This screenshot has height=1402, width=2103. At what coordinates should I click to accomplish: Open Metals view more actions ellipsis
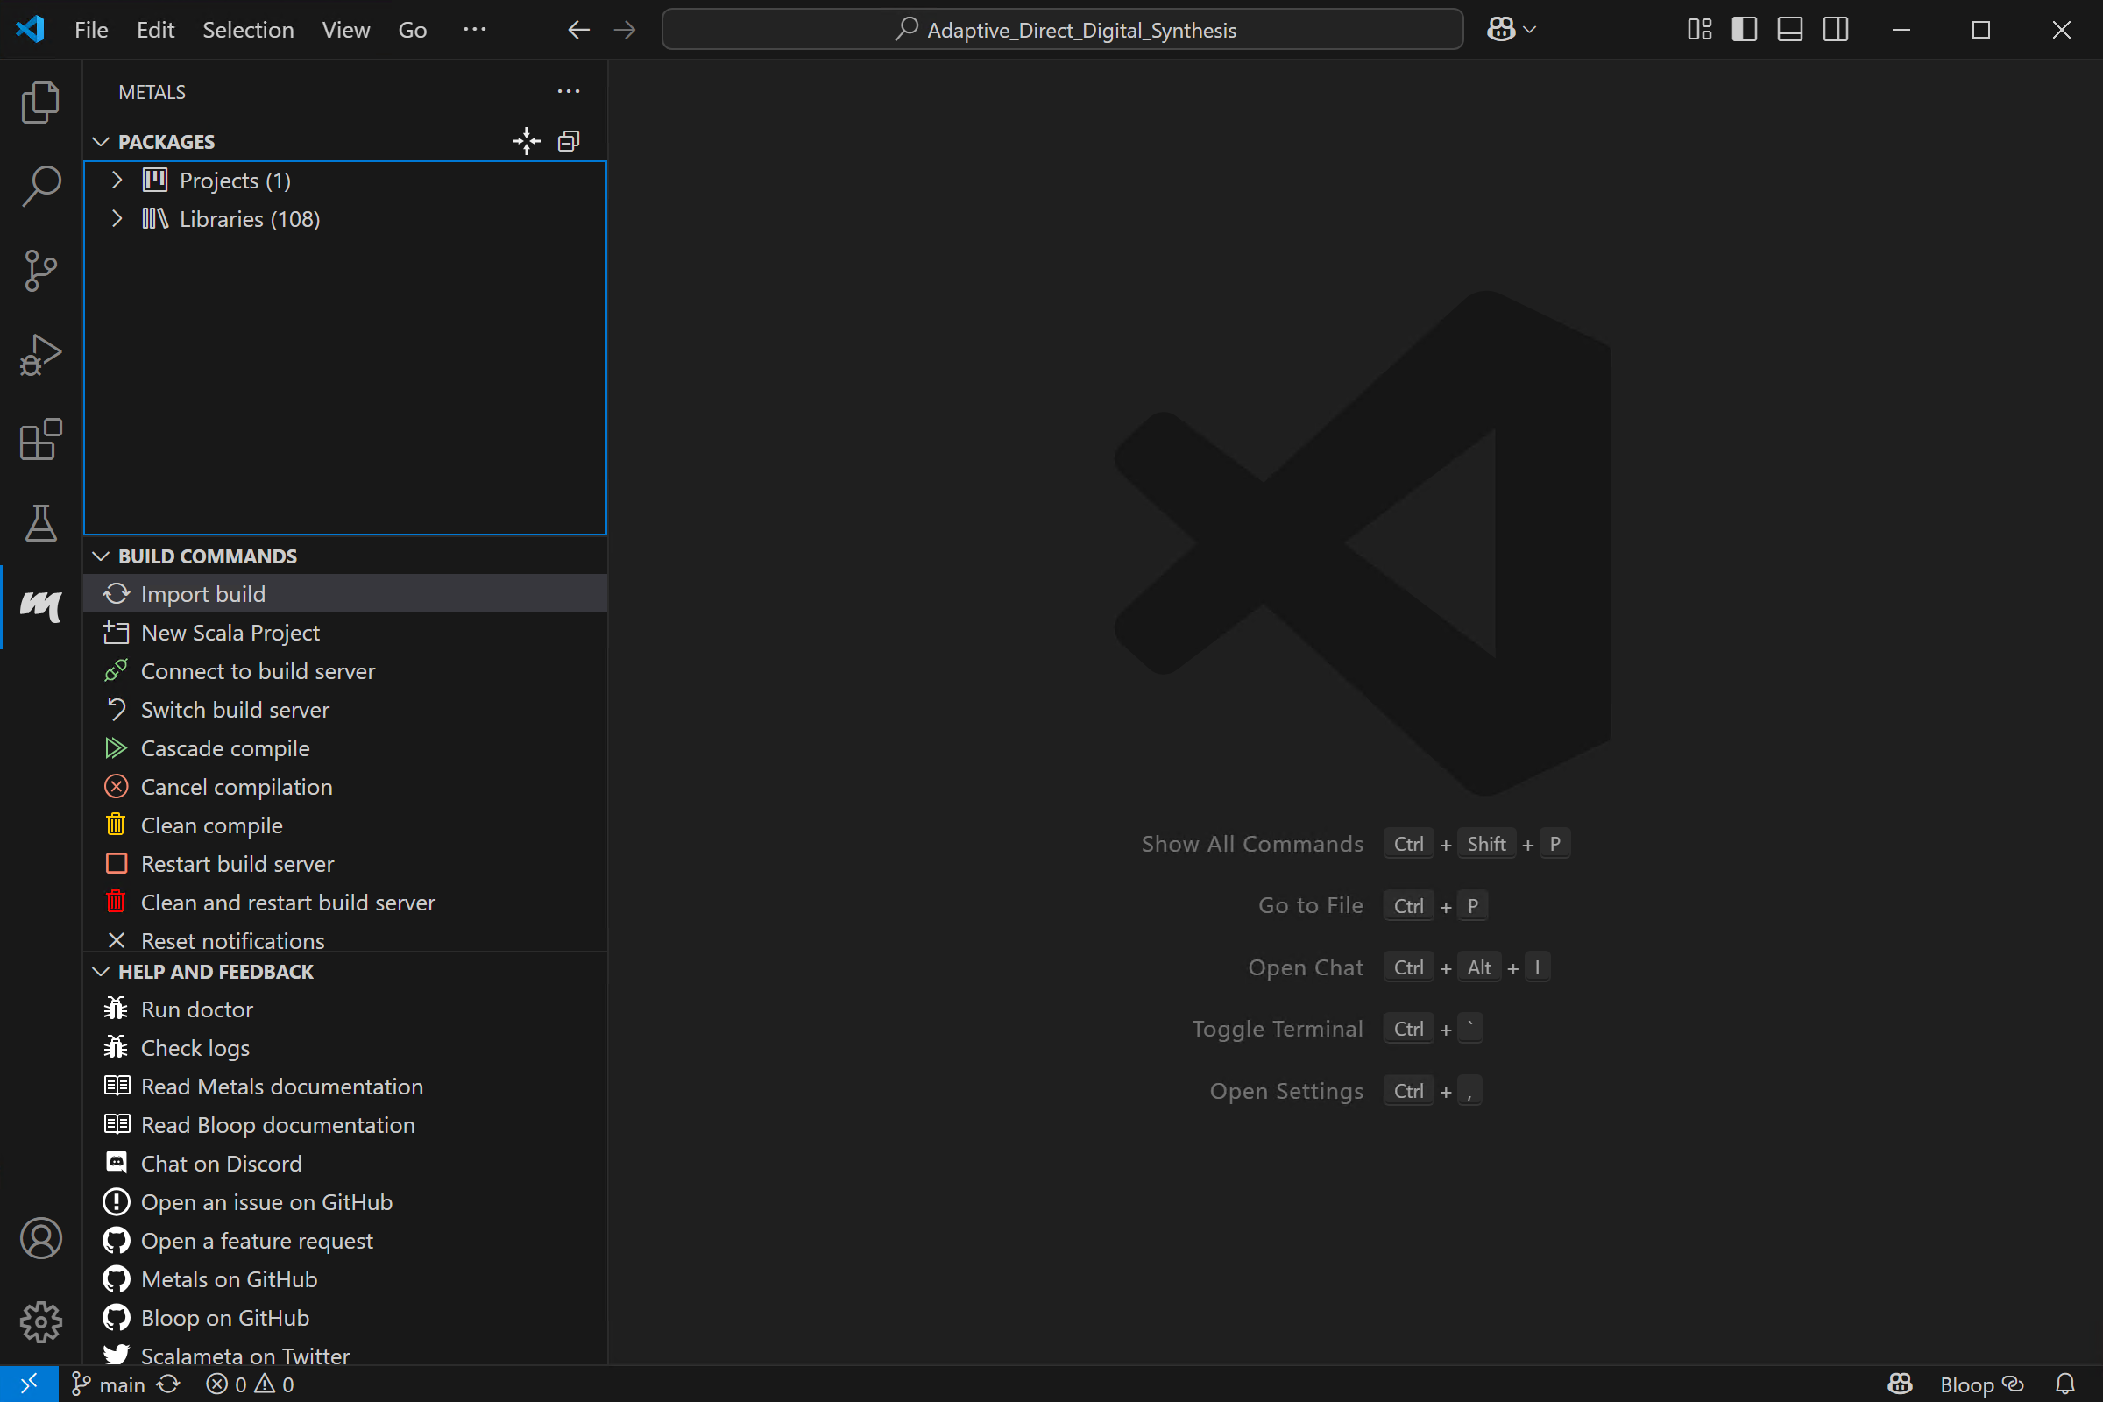click(x=569, y=92)
